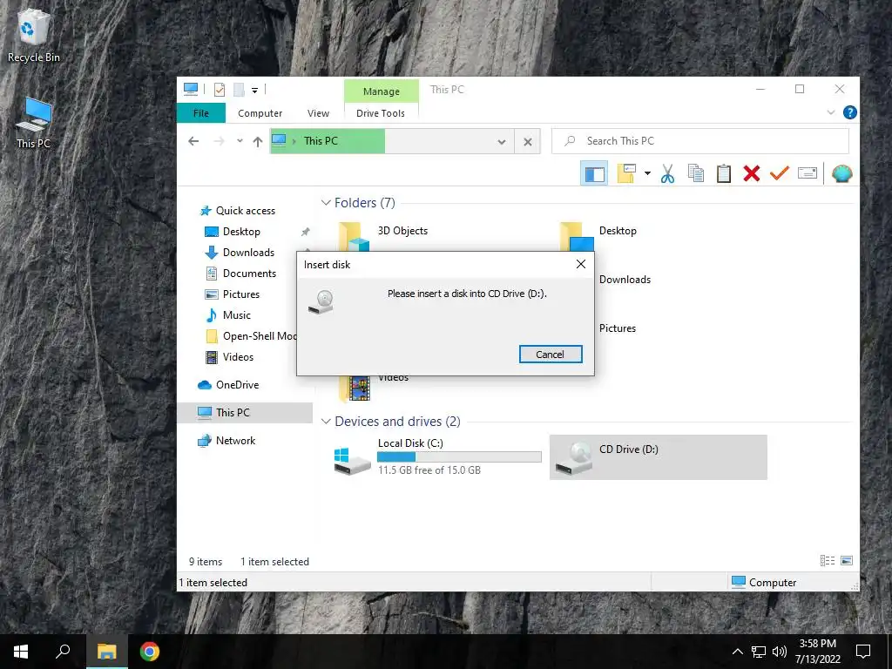Viewport: 892px width, 669px height.
Task: Click the Properties quick access icon
Action: (220, 90)
